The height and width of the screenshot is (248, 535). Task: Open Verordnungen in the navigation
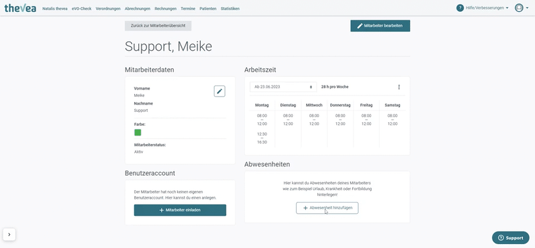[108, 9]
